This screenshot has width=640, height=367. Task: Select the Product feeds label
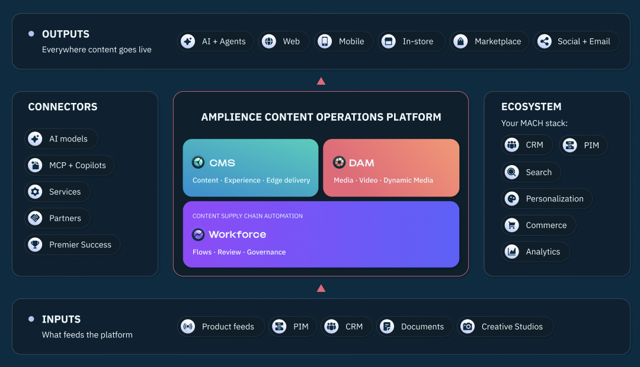click(228, 327)
